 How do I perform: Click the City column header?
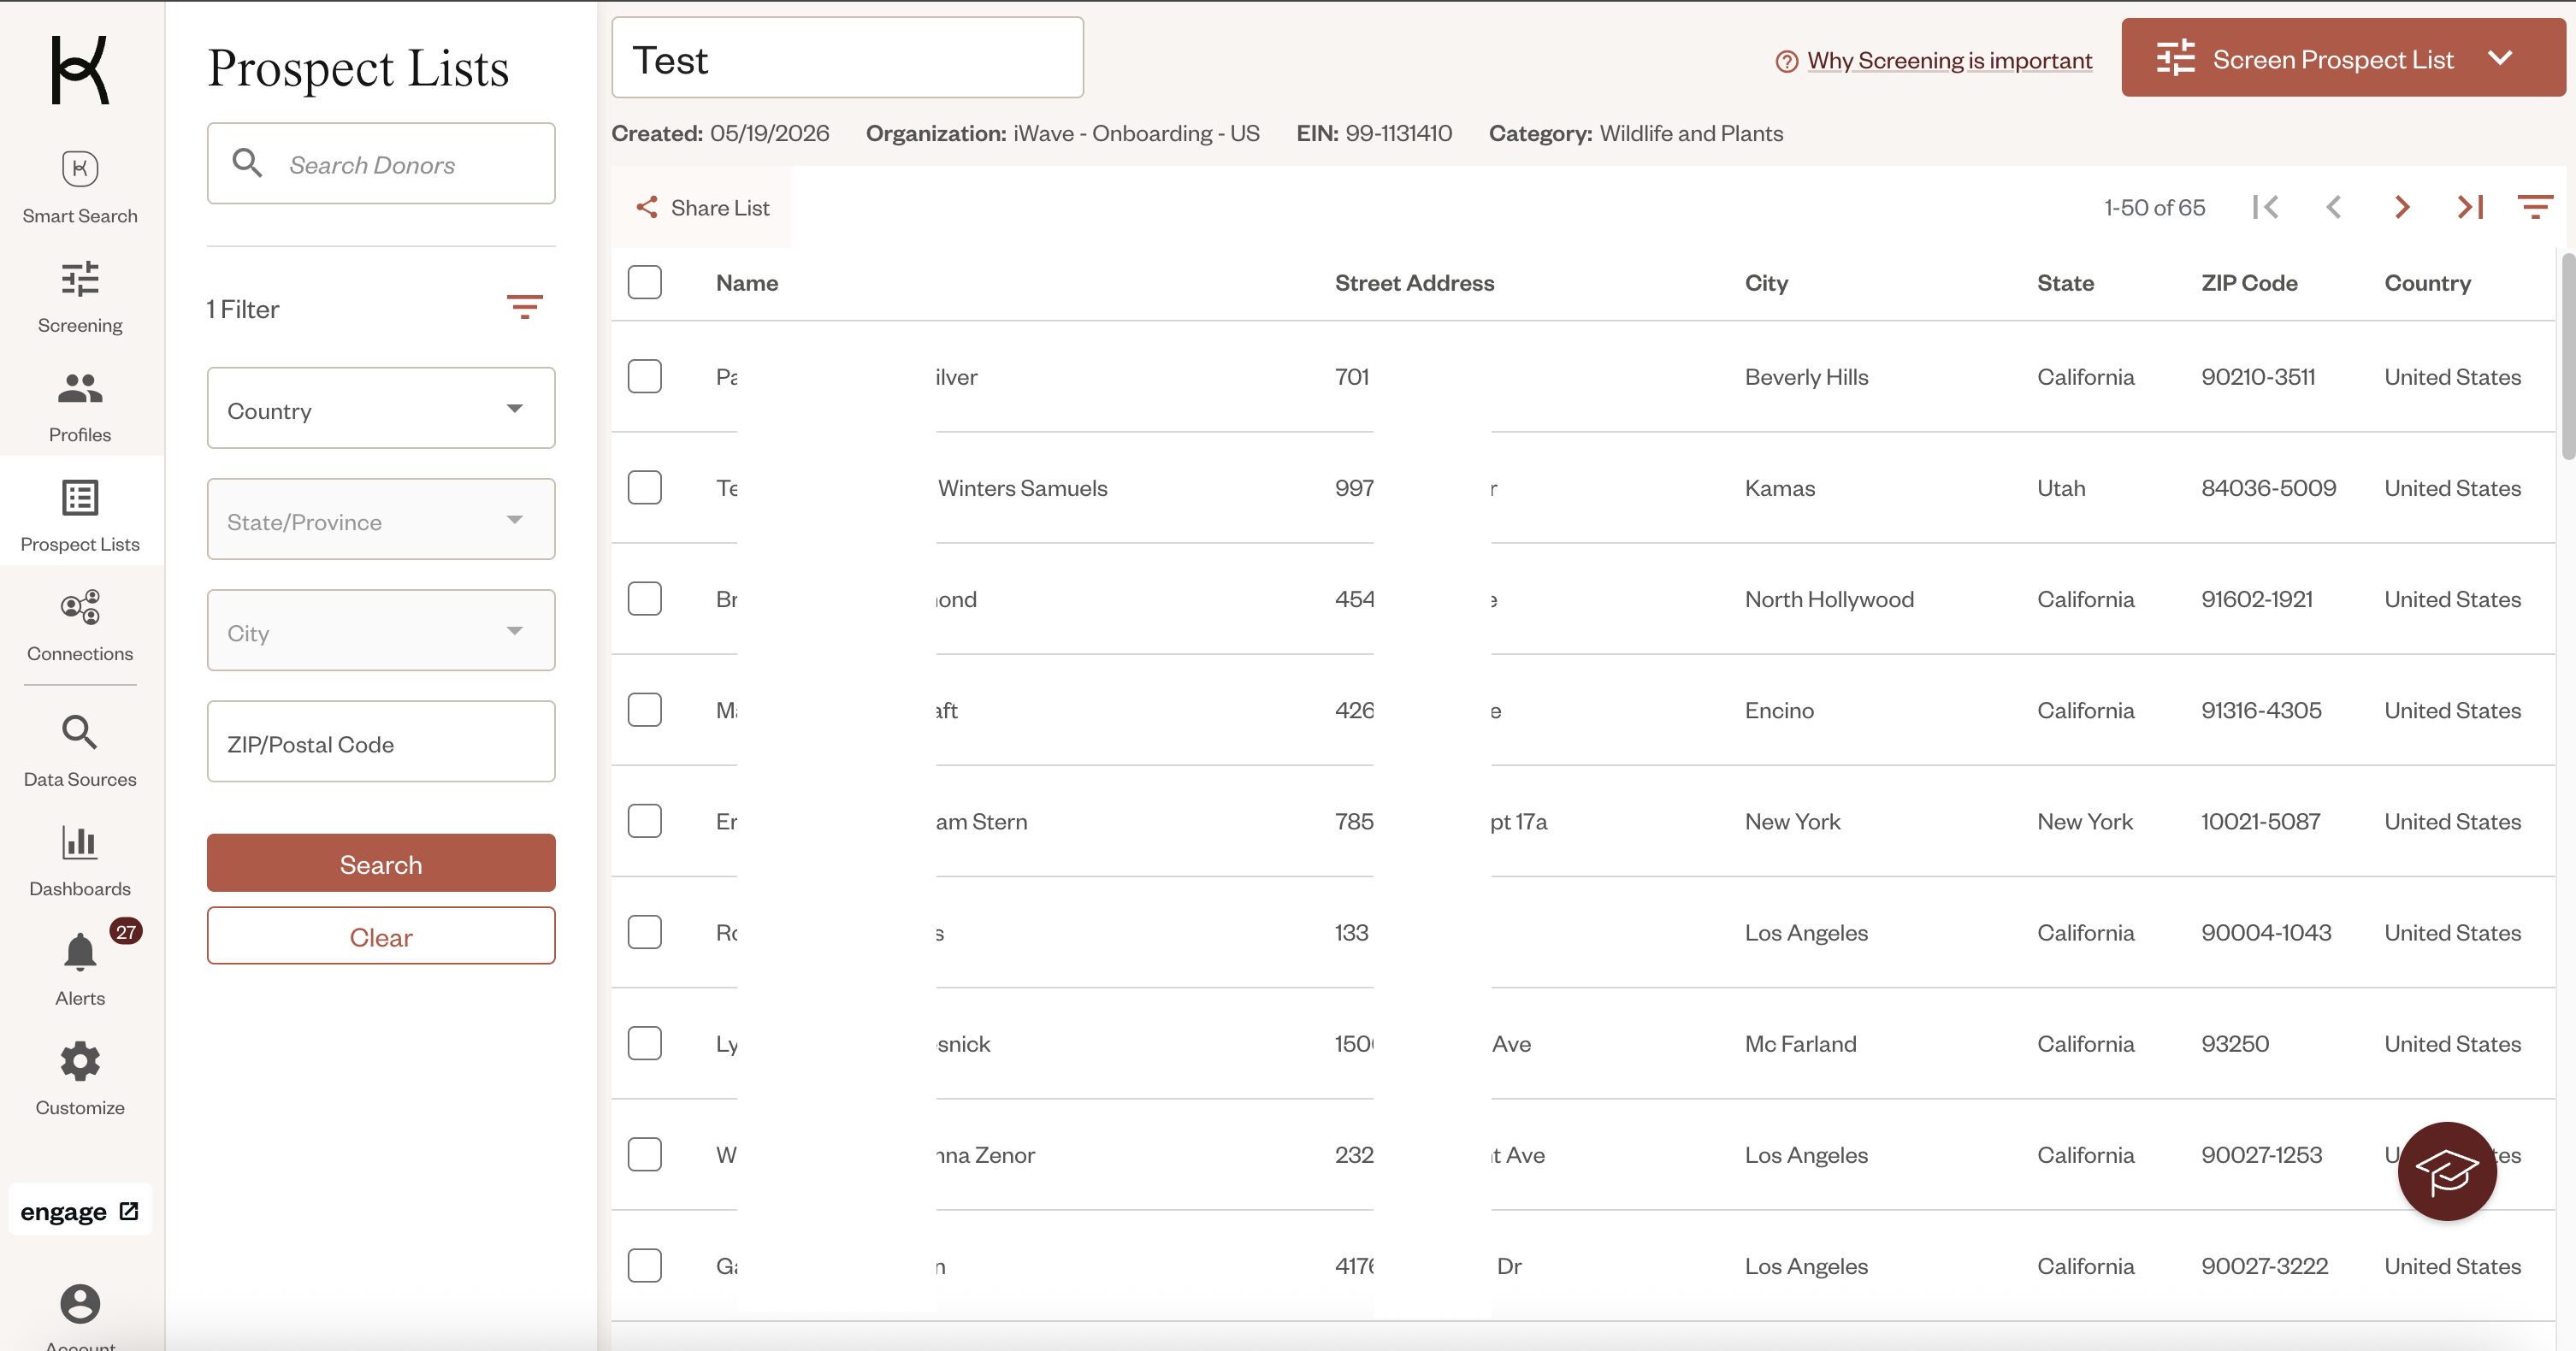[x=1766, y=283]
